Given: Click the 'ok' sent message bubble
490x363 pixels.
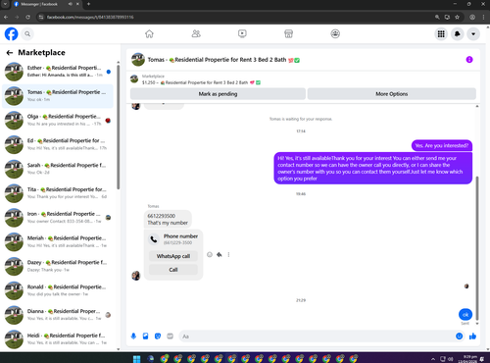Looking at the screenshot, I should pyautogui.click(x=465, y=315).
